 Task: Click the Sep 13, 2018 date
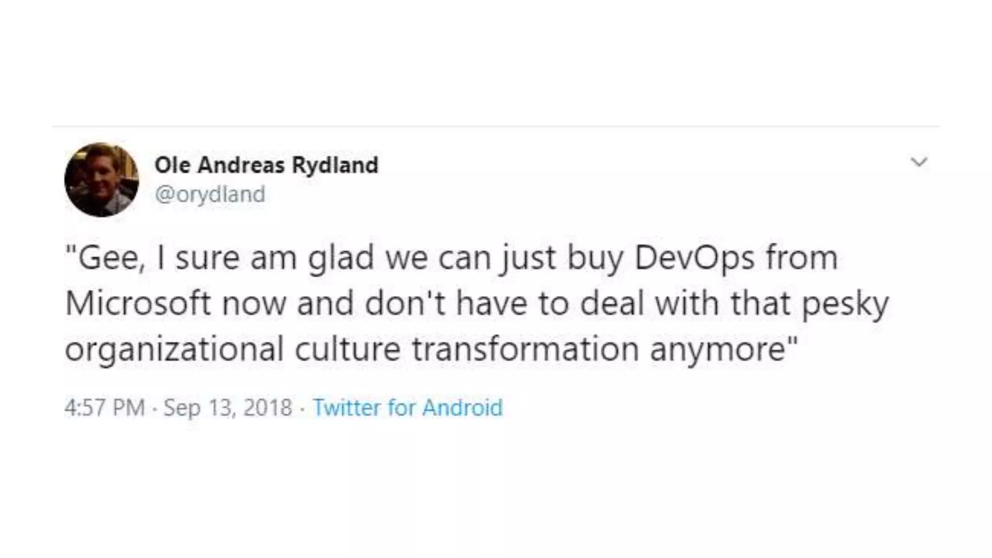(228, 407)
